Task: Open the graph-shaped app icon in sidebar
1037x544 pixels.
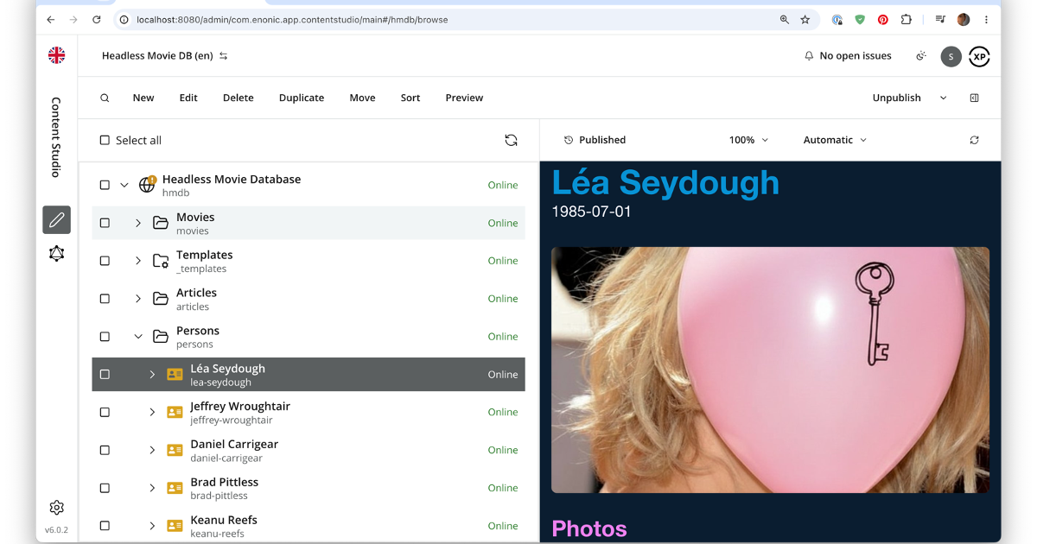Action: (56, 254)
